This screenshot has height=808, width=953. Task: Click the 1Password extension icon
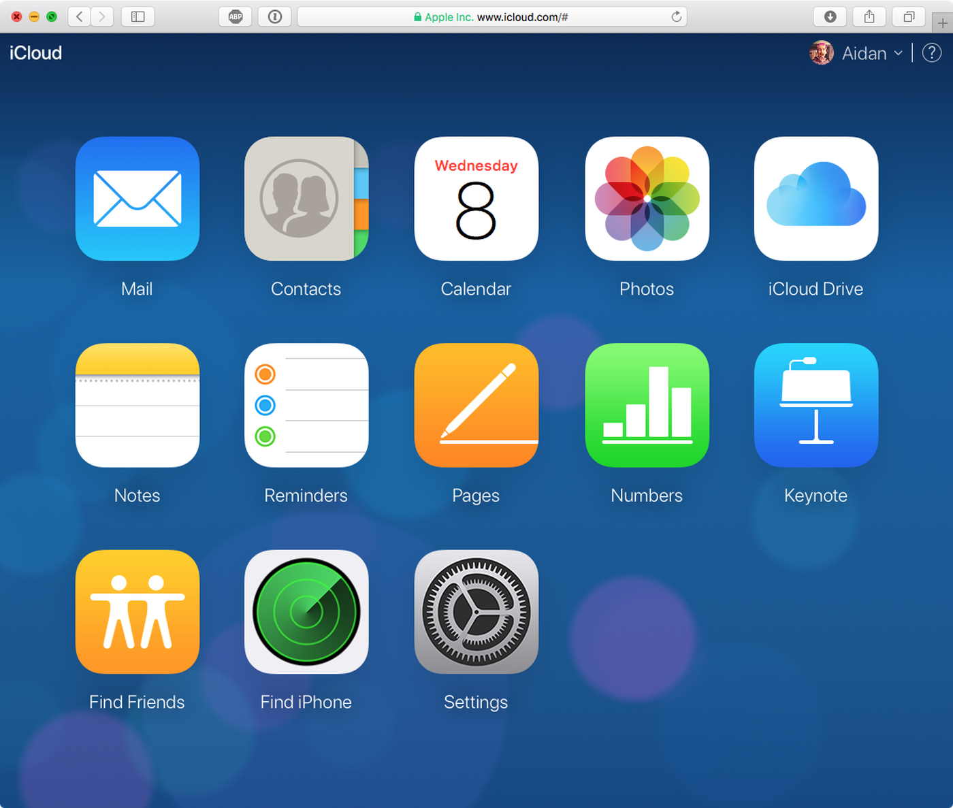(x=275, y=16)
